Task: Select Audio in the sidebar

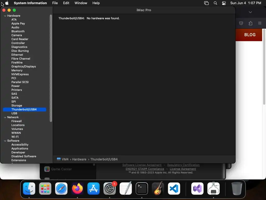Action: click(15, 27)
